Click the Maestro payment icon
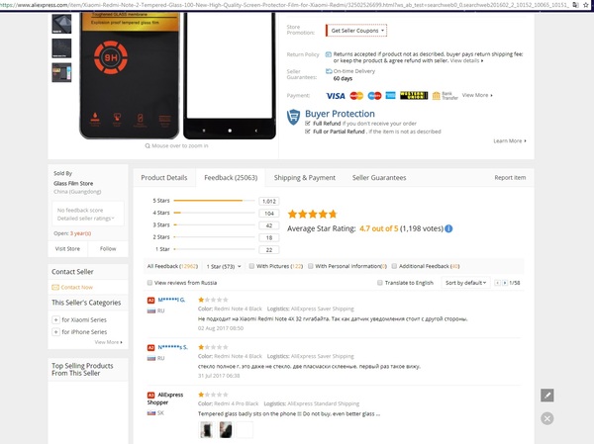The image size is (594, 444). [x=374, y=96]
